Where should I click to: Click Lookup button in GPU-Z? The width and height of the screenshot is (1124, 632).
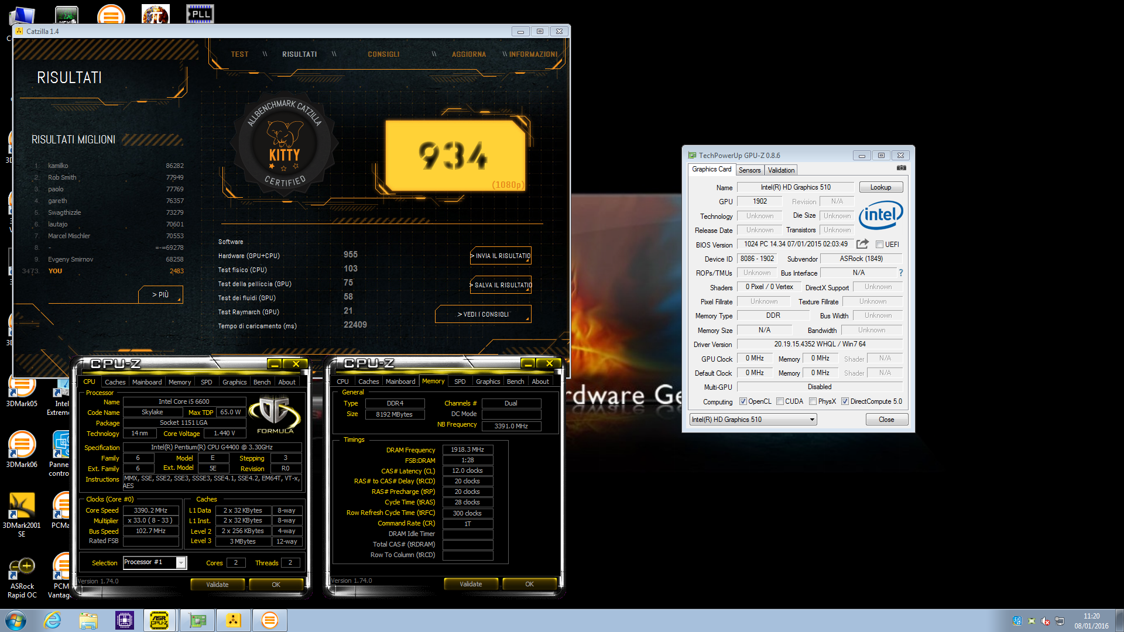pyautogui.click(x=880, y=187)
